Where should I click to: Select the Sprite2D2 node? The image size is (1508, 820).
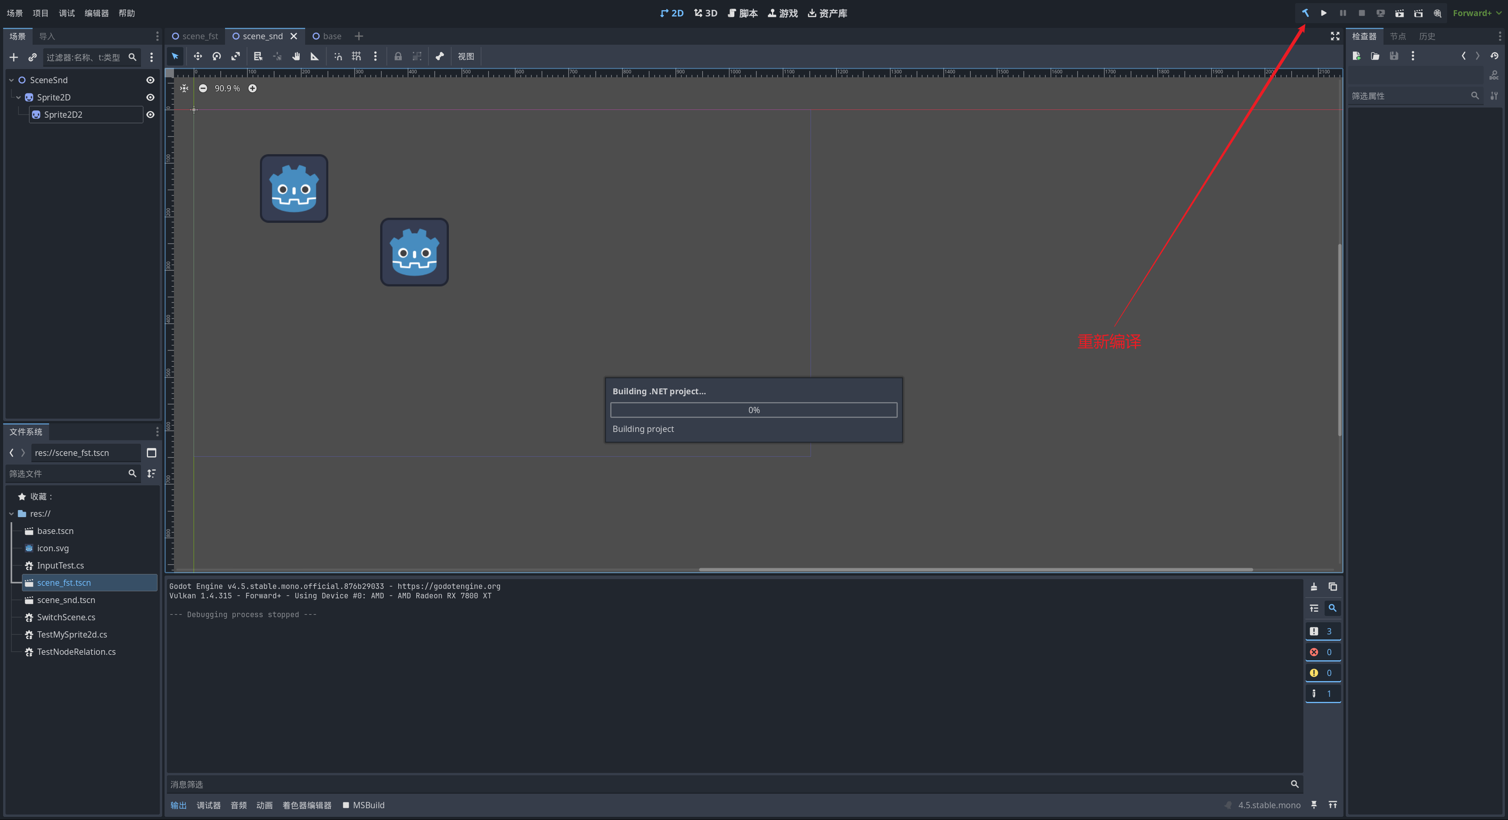[86, 115]
